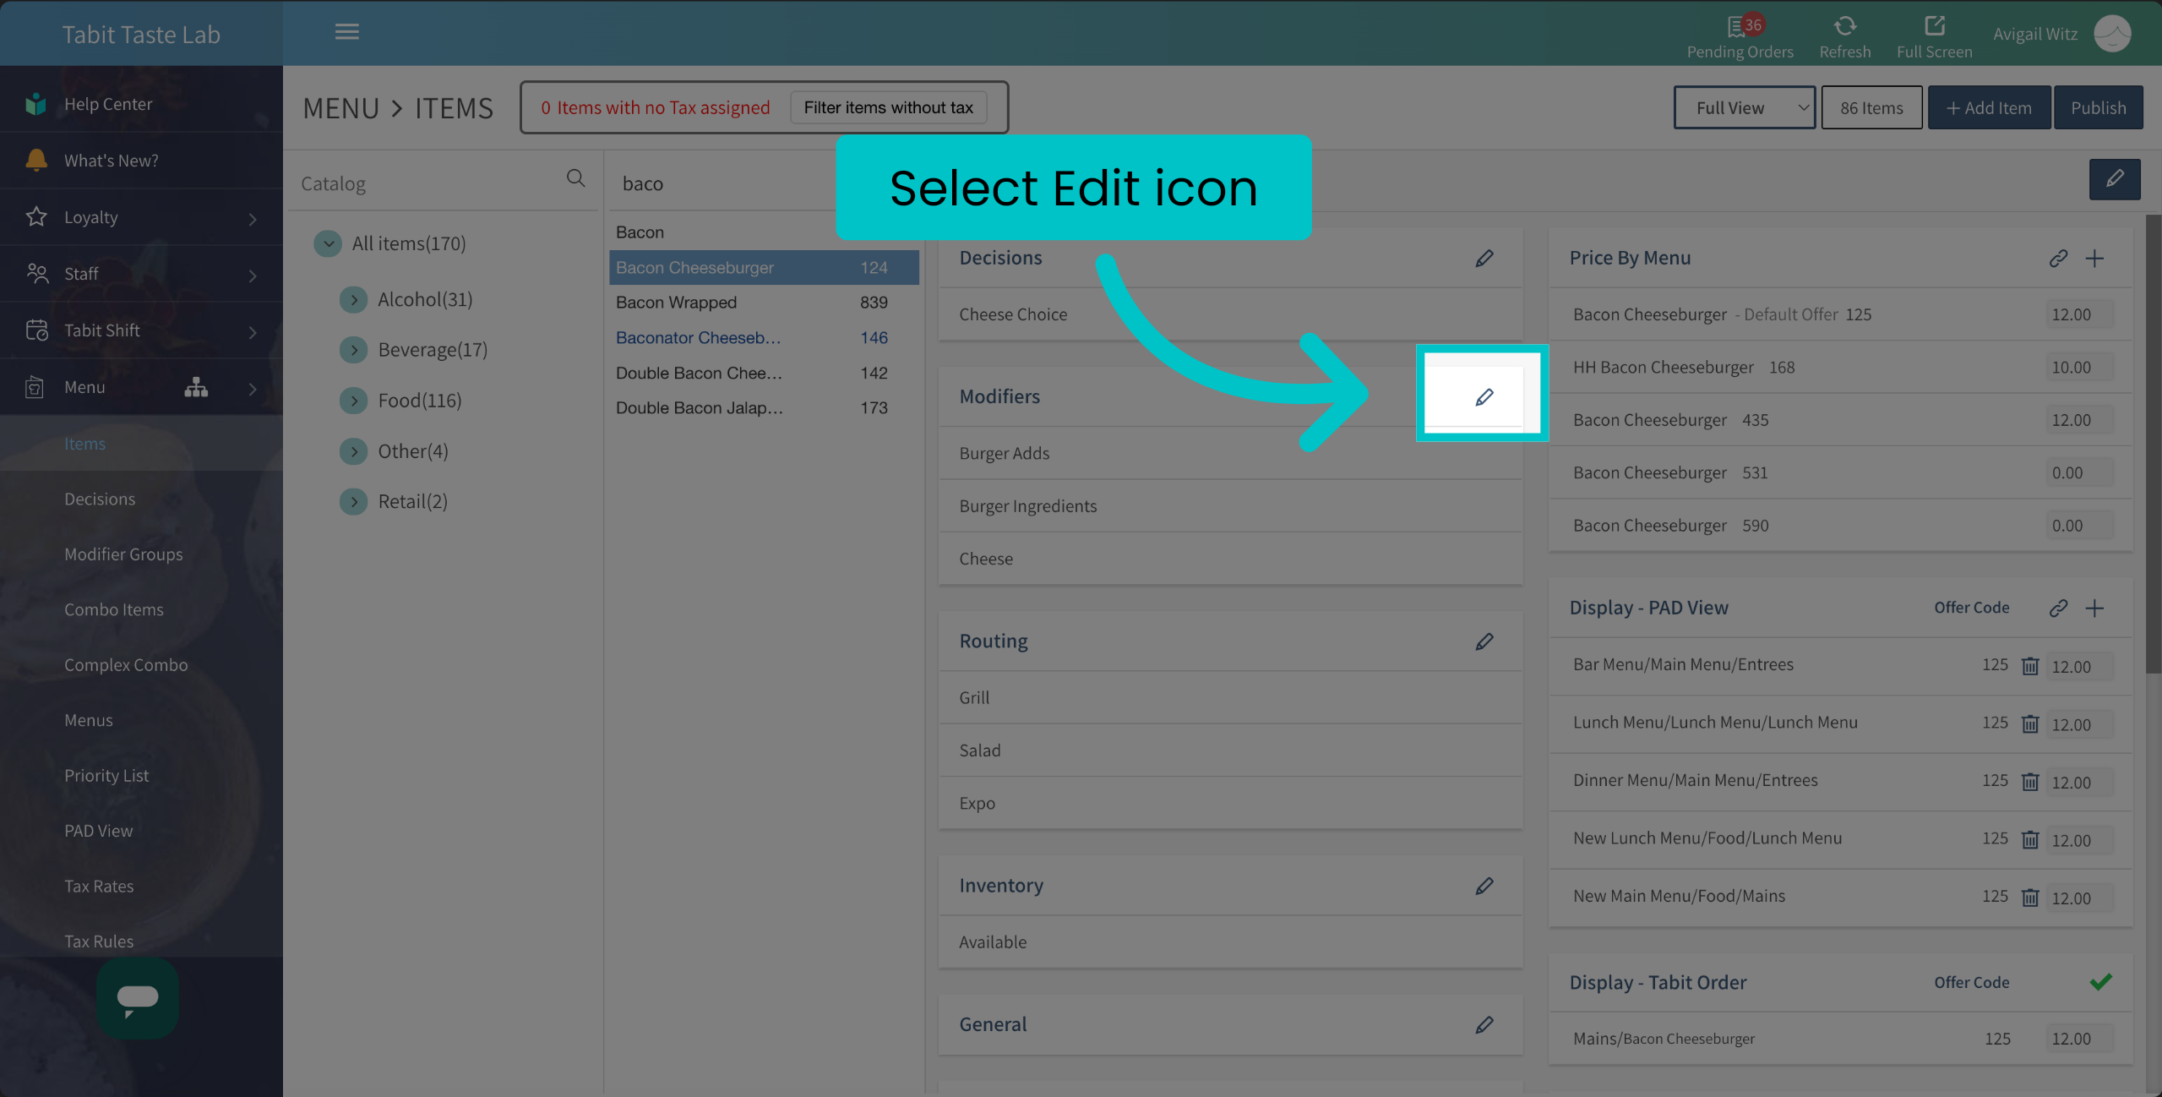Click the Add Item button
The height and width of the screenshot is (1097, 2162).
(1989, 107)
